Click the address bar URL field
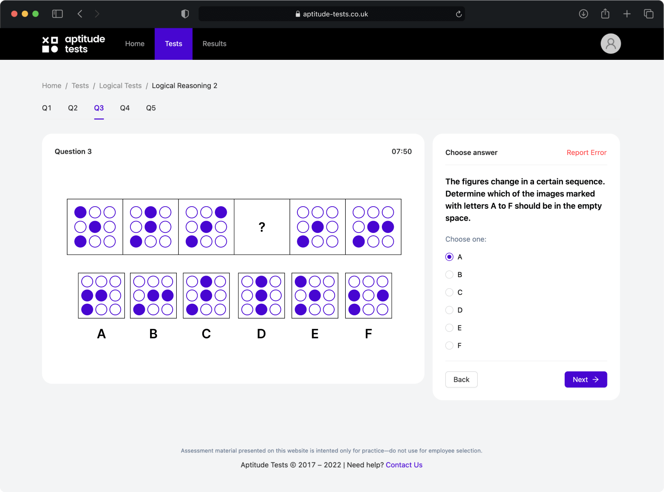This screenshot has height=492, width=664. [331, 14]
